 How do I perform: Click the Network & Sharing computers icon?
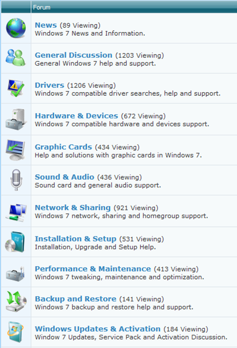click(16, 211)
